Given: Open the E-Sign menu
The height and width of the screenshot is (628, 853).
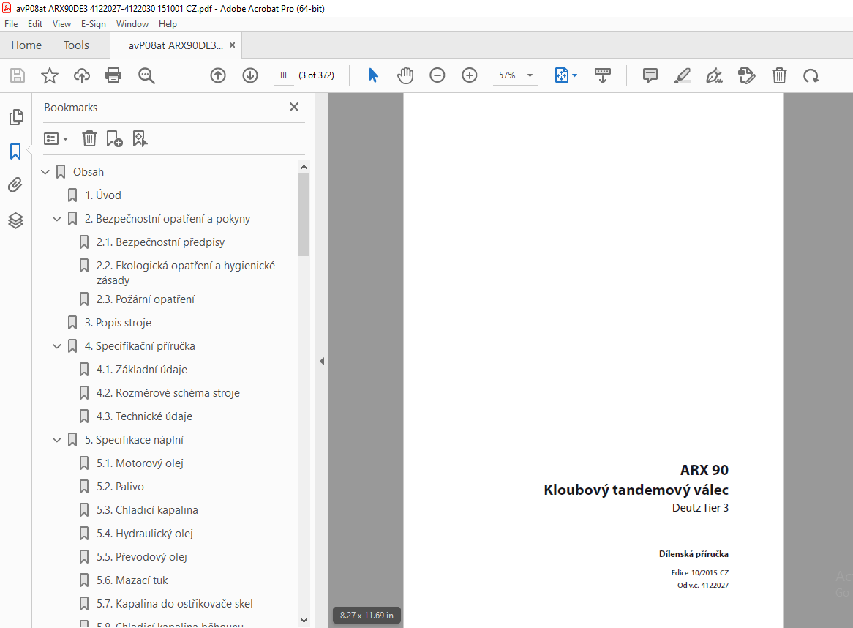Looking at the screenshot, I should pyautogui.click(x=93, y=24).
